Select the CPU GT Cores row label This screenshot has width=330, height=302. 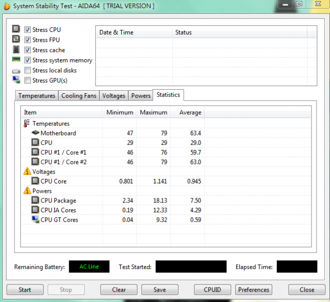[59, 220]
